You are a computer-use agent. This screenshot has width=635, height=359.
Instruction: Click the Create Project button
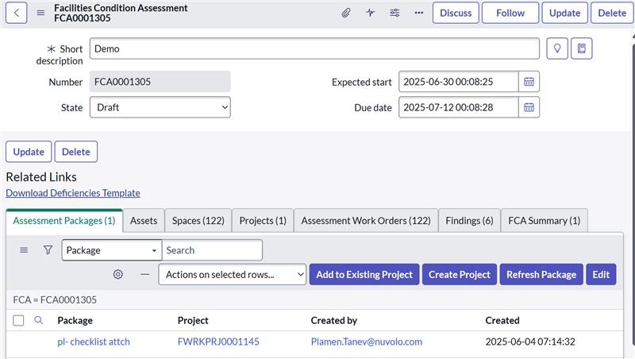point(459,274)
